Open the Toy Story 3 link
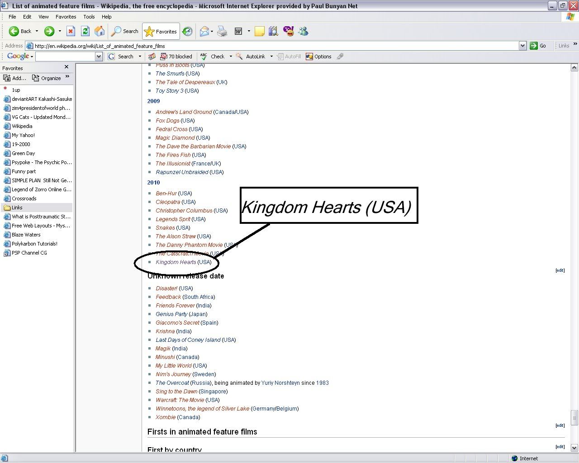 [x=170, y=91]
